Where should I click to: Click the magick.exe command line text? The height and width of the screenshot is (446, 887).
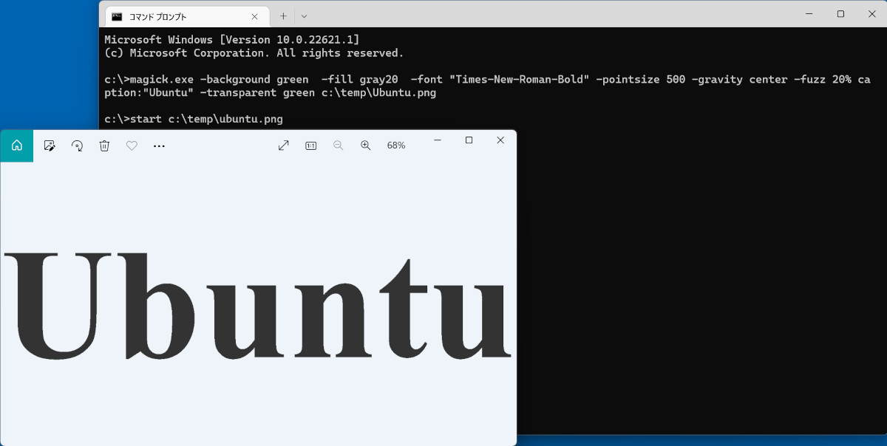tap(487, 86)
